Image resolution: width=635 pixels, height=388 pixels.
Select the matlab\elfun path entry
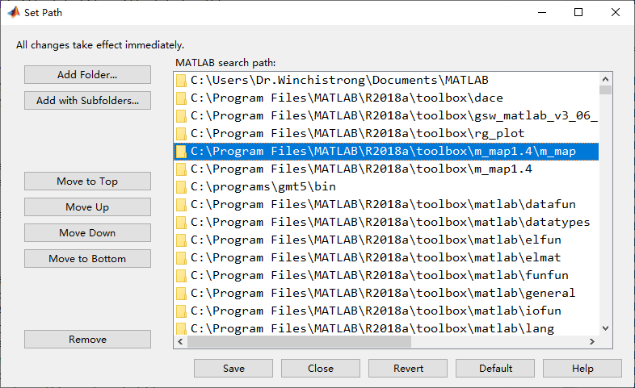click(386, 240)
